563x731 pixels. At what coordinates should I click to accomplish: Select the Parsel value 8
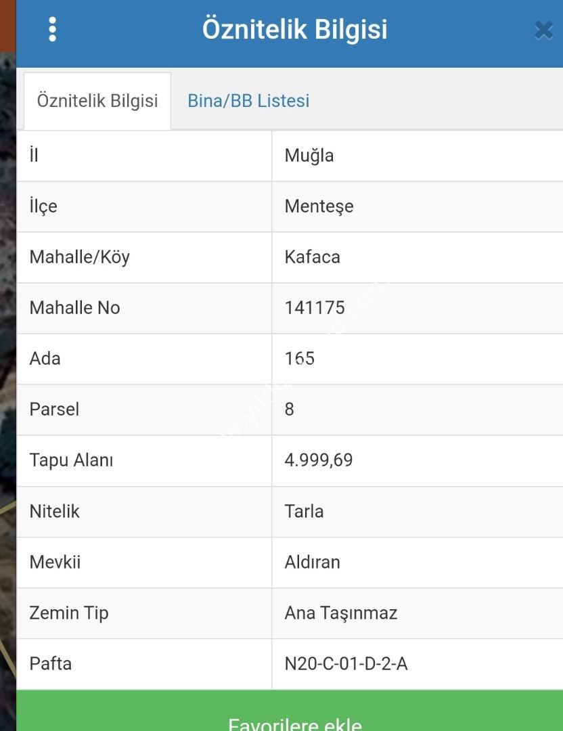(x=290, y=409)
